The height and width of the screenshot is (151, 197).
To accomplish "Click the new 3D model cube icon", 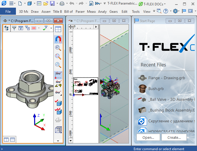I will click(30, 3).
